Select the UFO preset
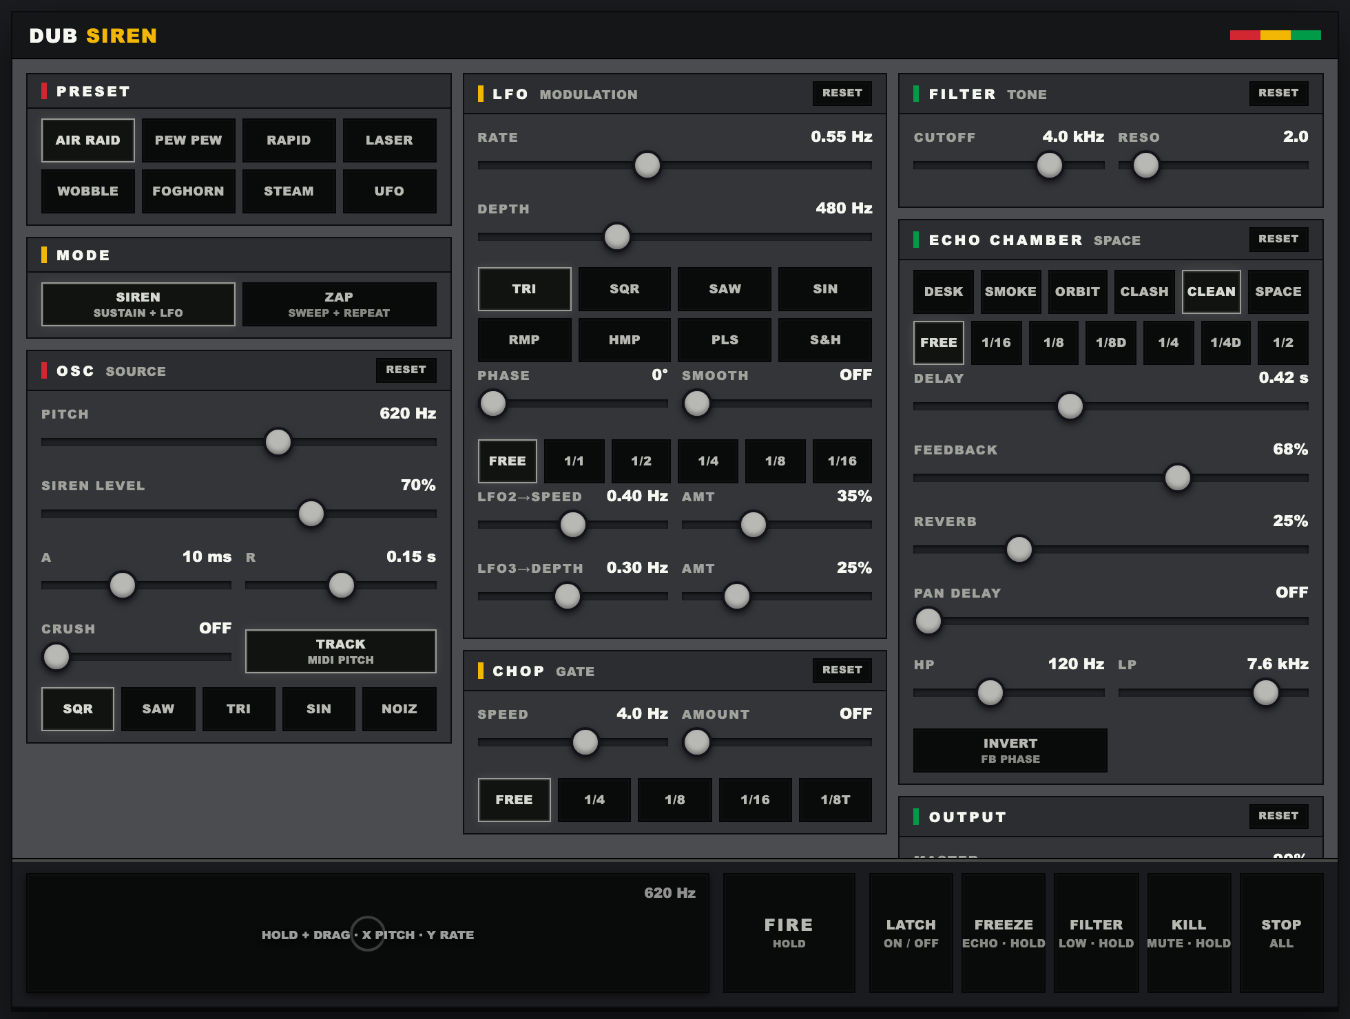This screenshot has width=1350, height=1019. point(389,191)
